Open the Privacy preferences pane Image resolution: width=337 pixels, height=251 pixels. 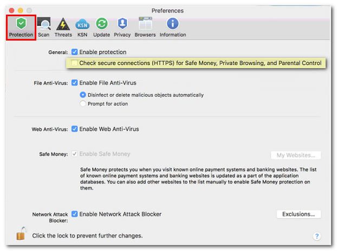122,27
